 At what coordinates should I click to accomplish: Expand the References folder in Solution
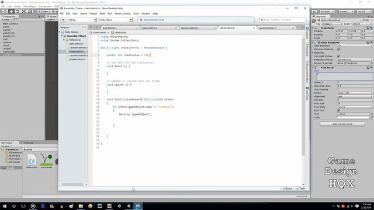(64, 40)
